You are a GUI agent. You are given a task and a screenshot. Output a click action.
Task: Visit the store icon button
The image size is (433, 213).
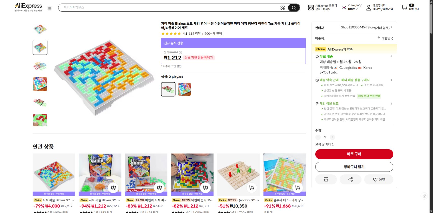[x=326, y=179]
